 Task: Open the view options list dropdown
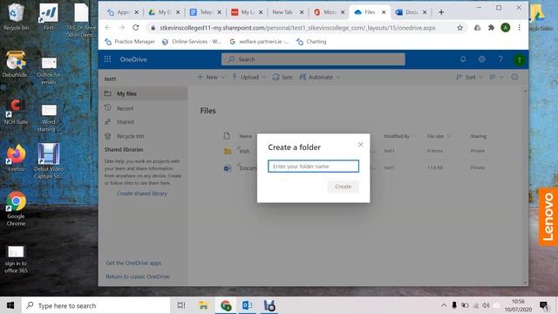point(496,77)
